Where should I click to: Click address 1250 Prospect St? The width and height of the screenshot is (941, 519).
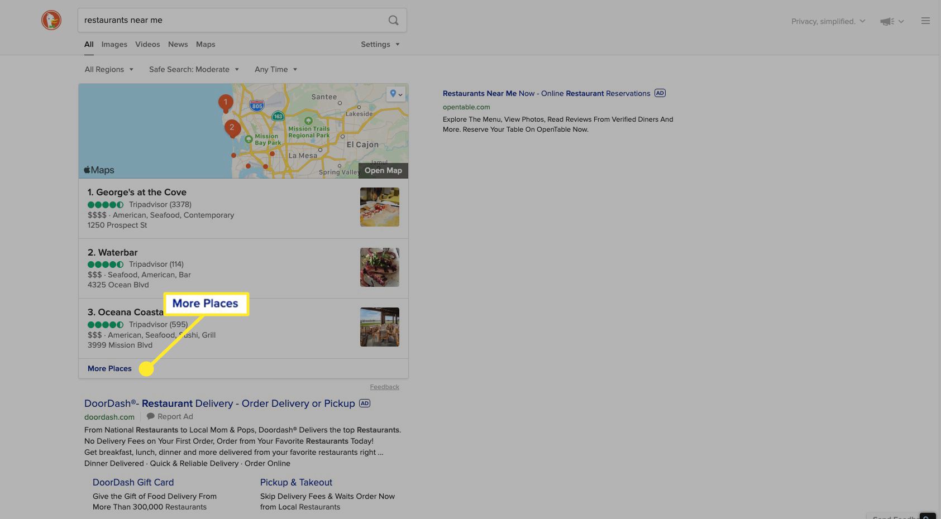tap(117, 225)
